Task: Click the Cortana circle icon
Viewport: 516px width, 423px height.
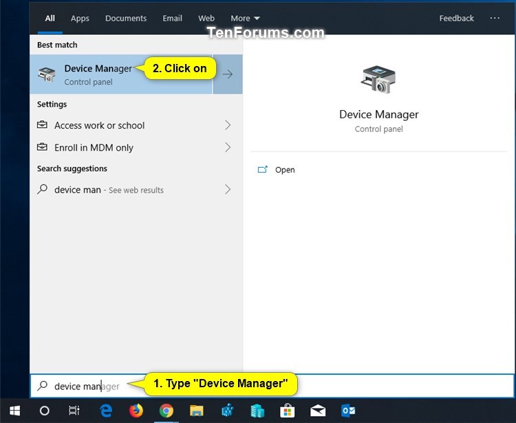Action: tap(45, 411)
